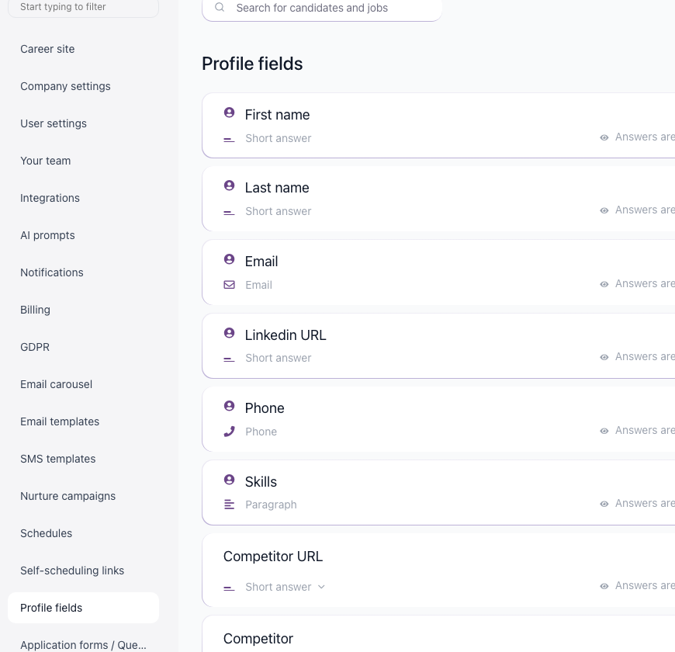675x652 pixels.
Task: Select the Linkedin URL field title
Action: point(286,335)
